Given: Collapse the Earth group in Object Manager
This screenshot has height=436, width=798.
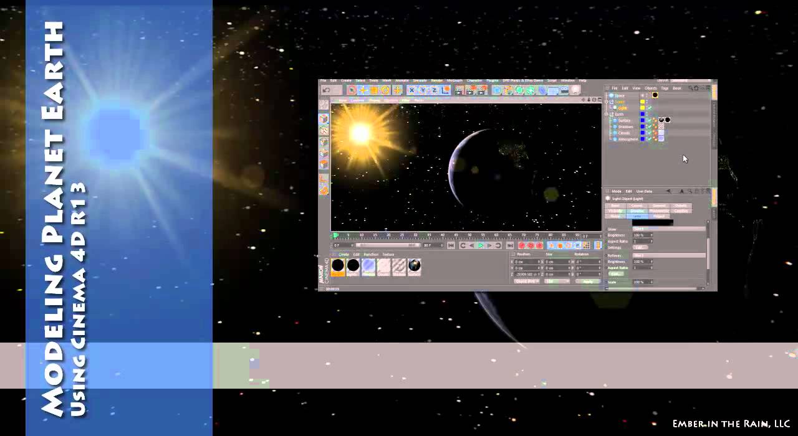Looking at the screenshot, I should 606,114.
